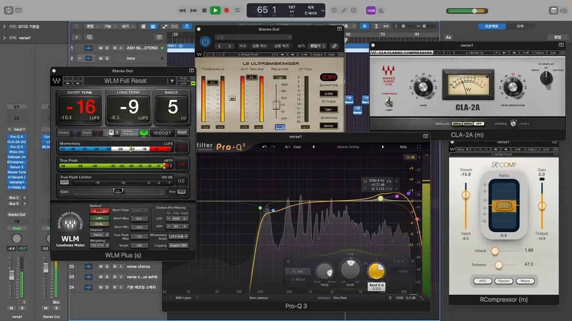Viewport: 572px width, 321px height.
Task: Click the RCompressor Attack slider handle
Action: (x=495, y=251)
